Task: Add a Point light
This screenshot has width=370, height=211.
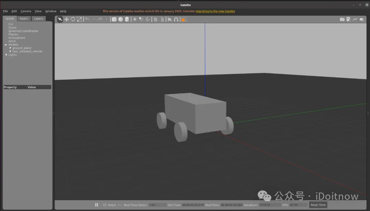Action: tap(135, 19)
